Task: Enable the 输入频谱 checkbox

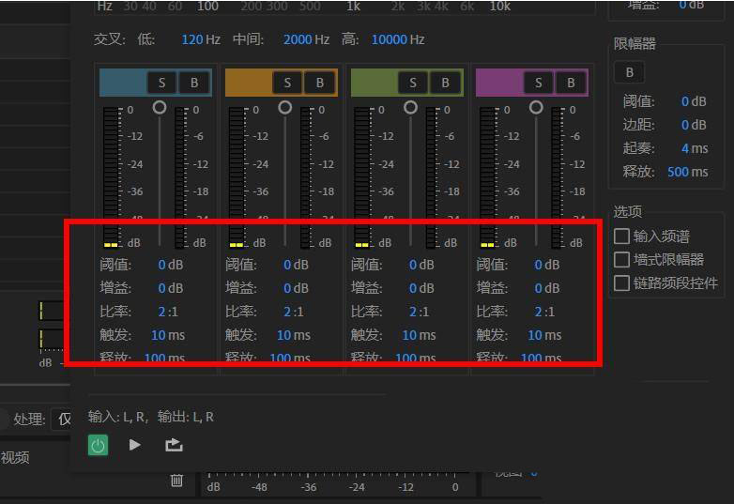Action: pyautogui.click(x=621, y=236)
